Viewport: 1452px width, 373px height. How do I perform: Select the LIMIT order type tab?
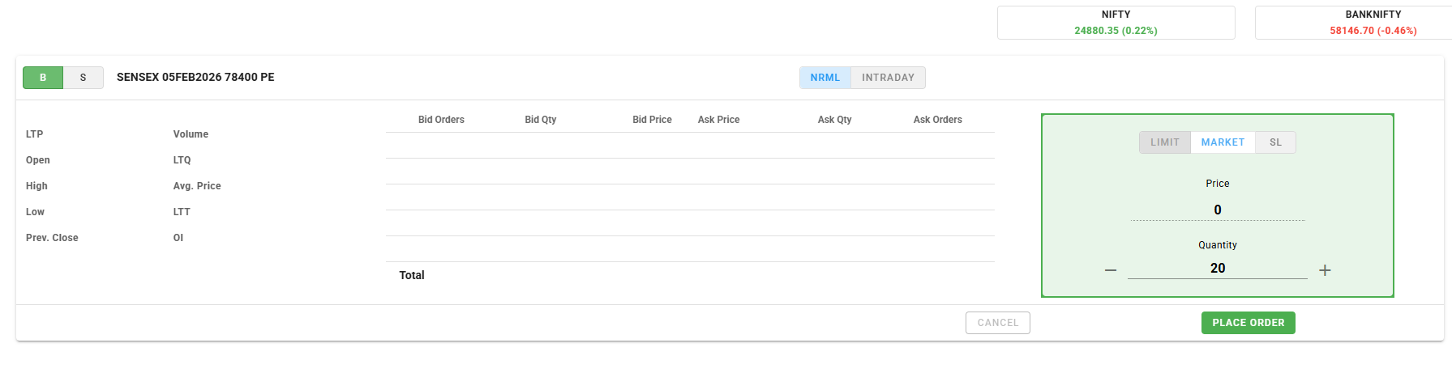pyautogui.click(x=1164, y=142)
